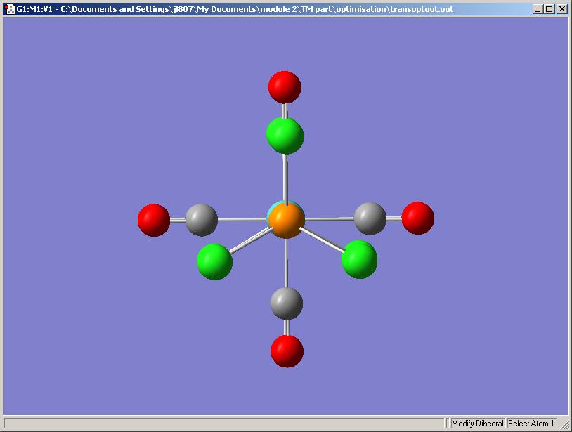Select the lower-left green atom
Image resolution: width=572 pixels, height=432 pixels.
(214, 262)
